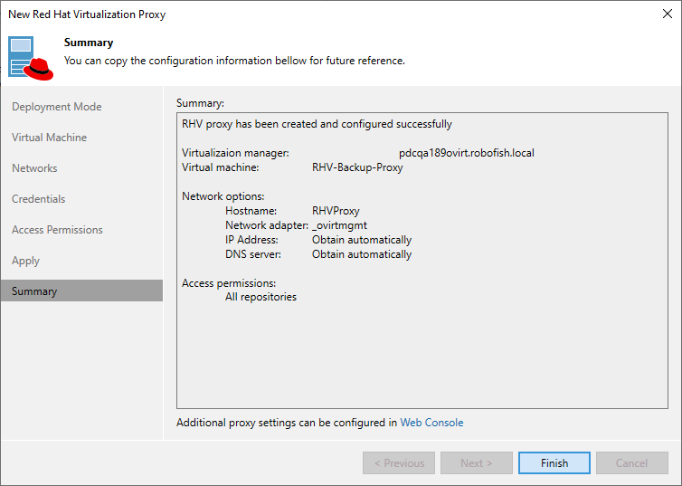Click the Next button
Viewport: 682px width, 486px height.
tap(477, 463)
